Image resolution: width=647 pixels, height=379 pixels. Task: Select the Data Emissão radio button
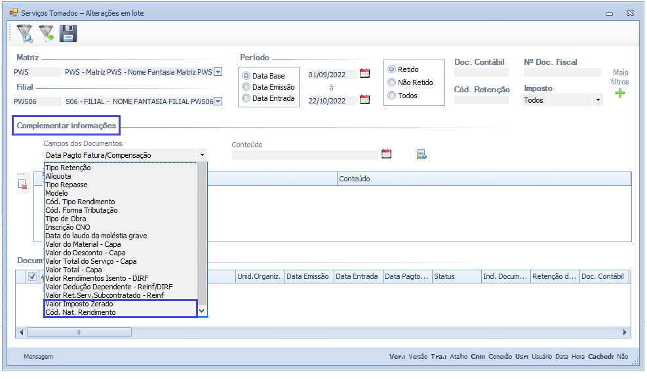[246, 87]
